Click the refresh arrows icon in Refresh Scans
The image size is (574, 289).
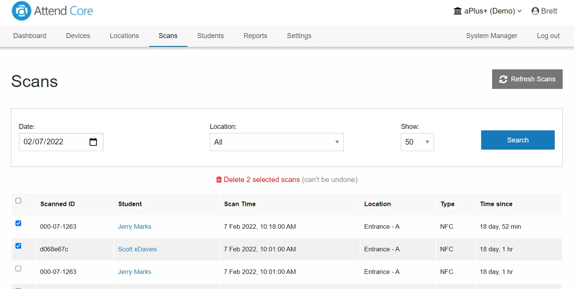click(503, 79)
